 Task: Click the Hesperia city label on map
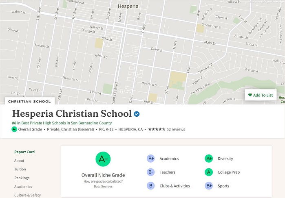tap(128, 6)
